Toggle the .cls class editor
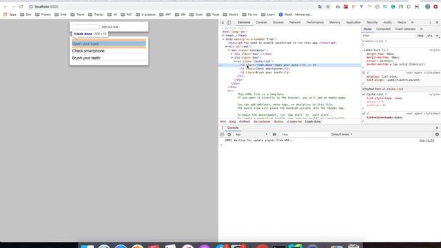 pos(429,36)
